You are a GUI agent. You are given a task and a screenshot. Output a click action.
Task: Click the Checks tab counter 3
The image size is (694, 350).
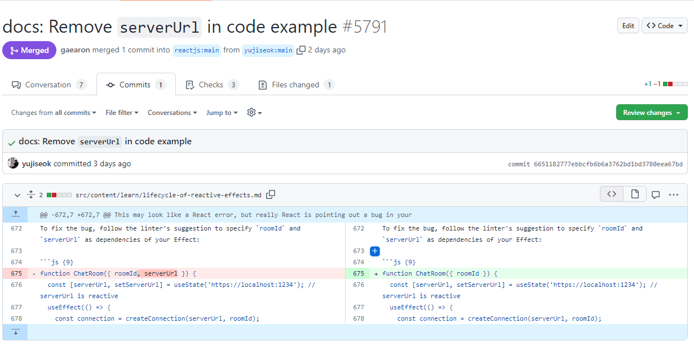click(233, 85)
